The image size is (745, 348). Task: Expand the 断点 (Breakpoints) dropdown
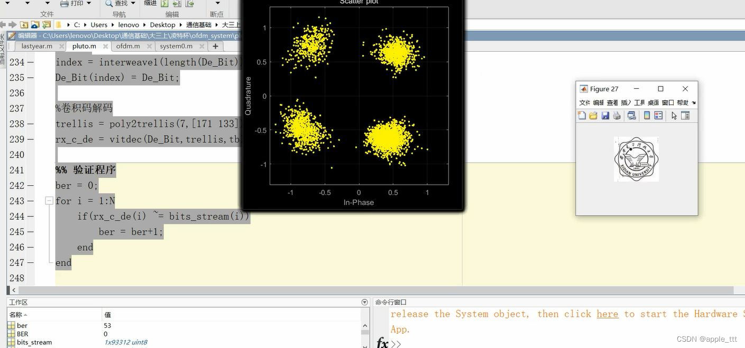click(x=217, y=4)
